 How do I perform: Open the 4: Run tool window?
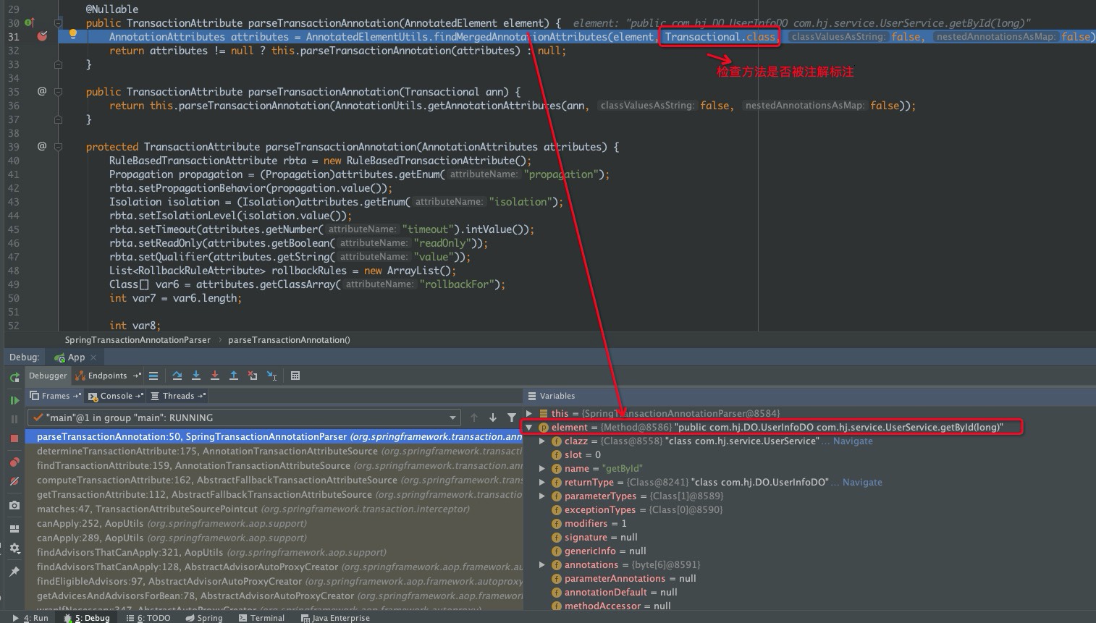pos(30,618)
